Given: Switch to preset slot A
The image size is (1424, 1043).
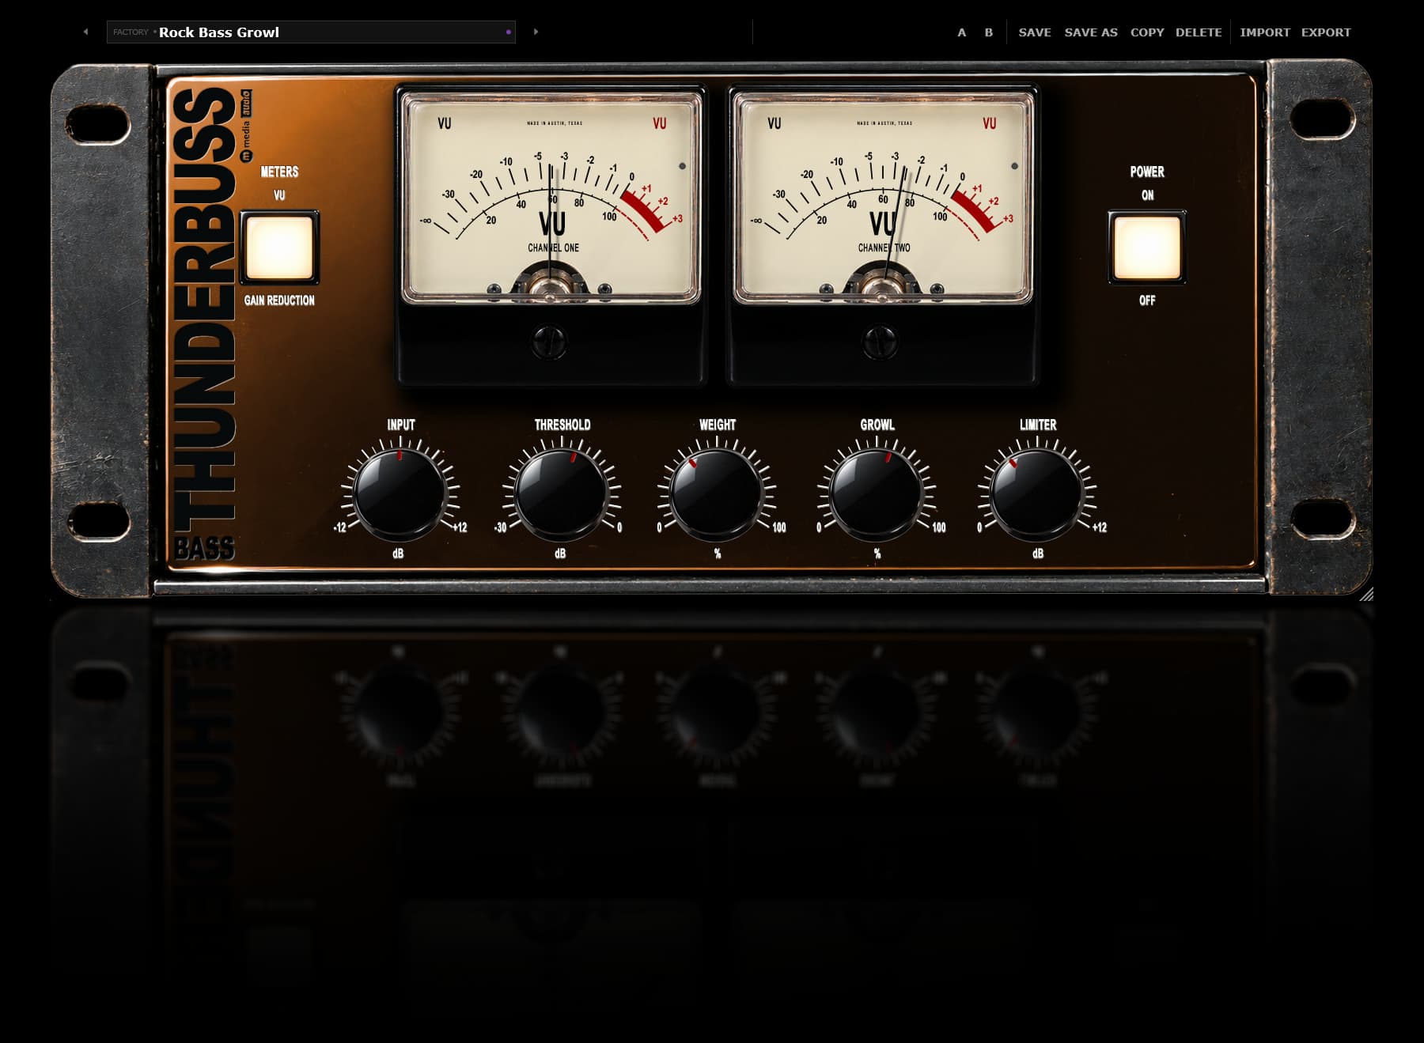Looking at the screenshot, I should 961,32.
